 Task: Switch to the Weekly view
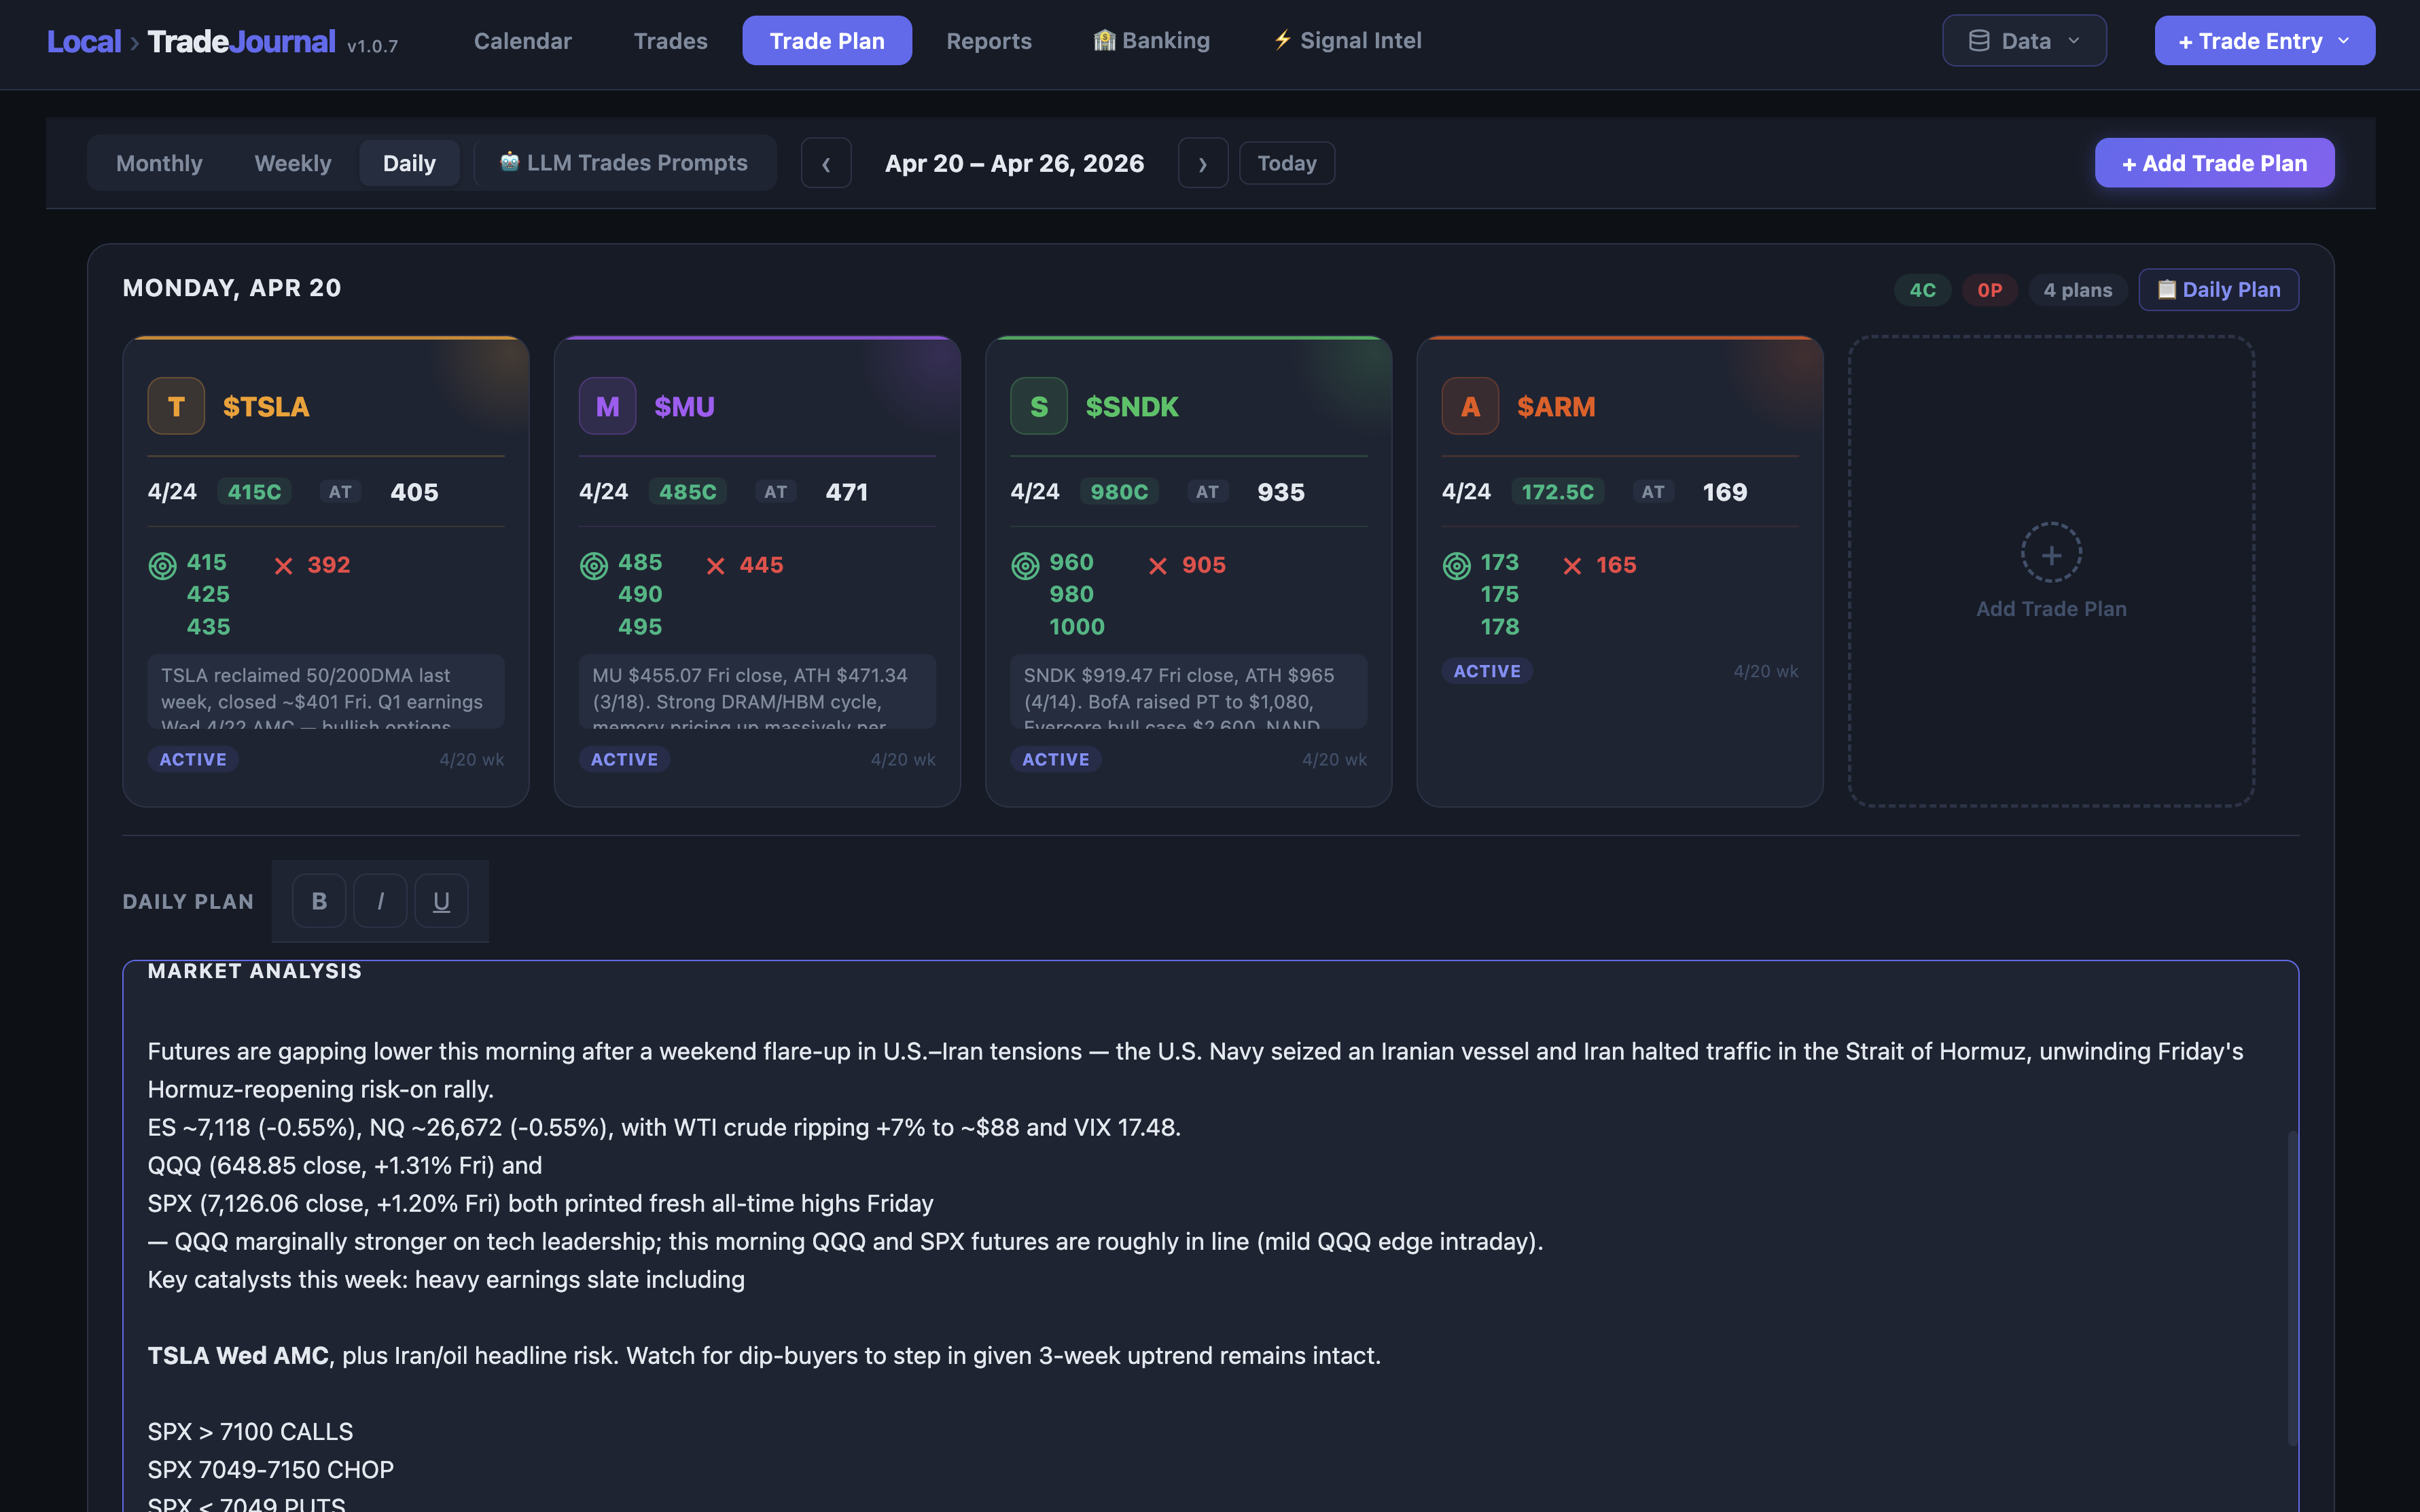coord(293,162)
